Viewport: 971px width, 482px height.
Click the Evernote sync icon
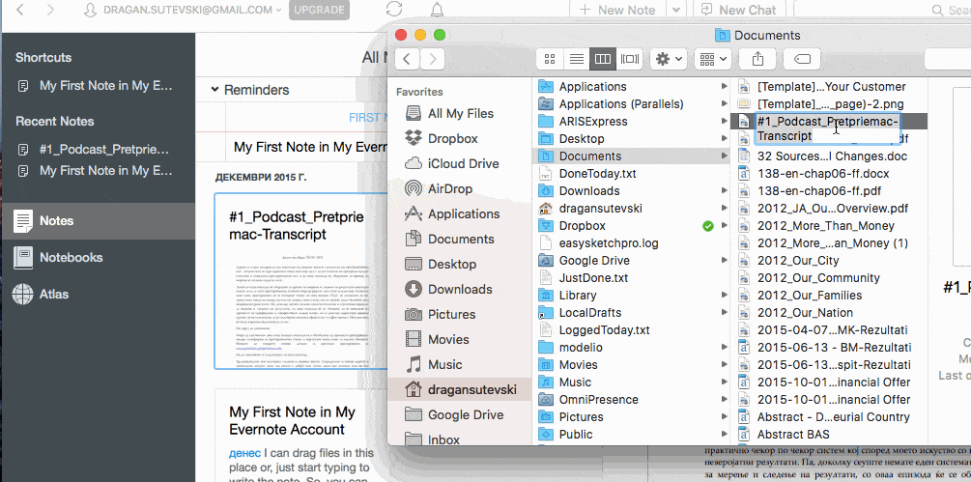pyautogui.click(x=393, y=10)
